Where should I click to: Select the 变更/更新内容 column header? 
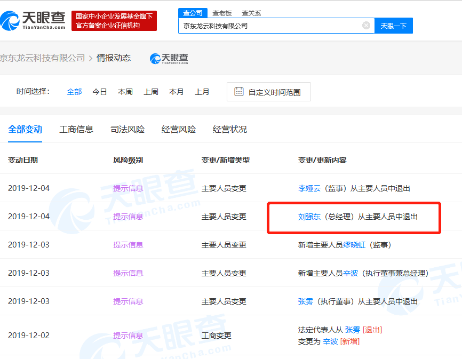click(x=322, y=160)
